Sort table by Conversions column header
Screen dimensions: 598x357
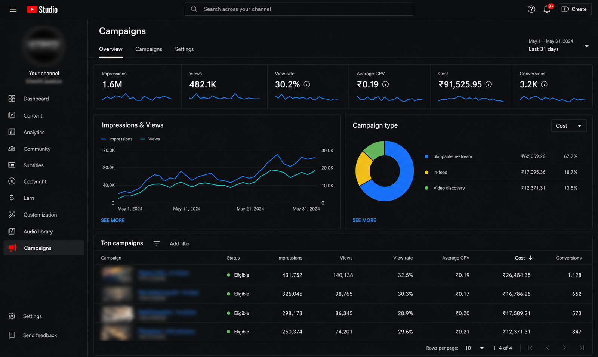tap(568, 258)
